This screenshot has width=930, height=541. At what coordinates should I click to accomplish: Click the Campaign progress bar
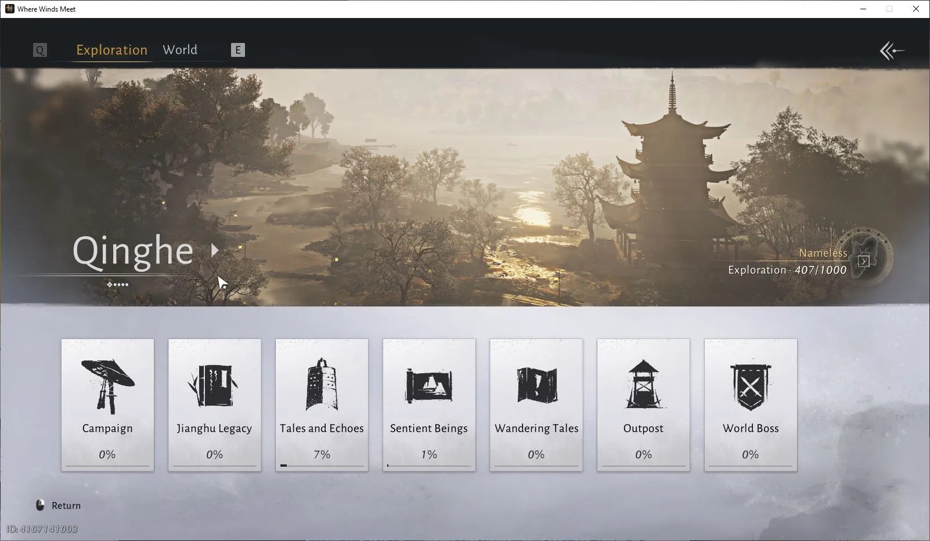(107, 466)
